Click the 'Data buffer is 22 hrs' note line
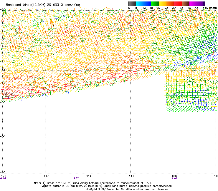The height and width of the screenshot is (191, 218). (107, 186)
